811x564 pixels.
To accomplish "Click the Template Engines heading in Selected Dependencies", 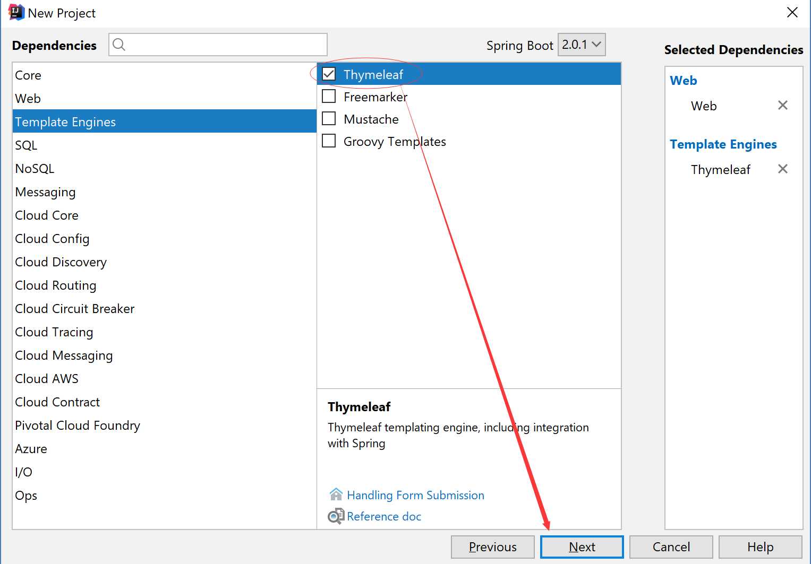I will click(723, 144).
